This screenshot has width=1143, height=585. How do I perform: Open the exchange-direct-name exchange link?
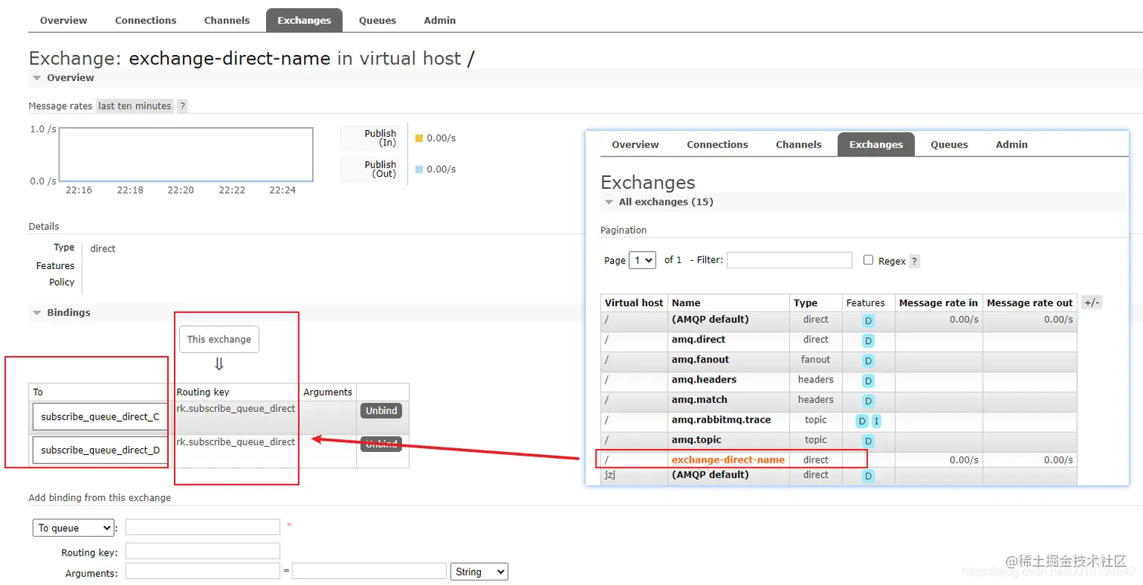coord(728,460)
